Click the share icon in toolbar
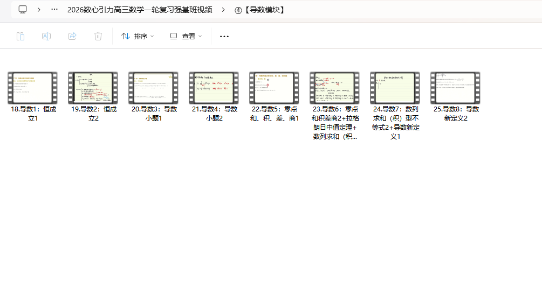542x281 pixels. 72,36
